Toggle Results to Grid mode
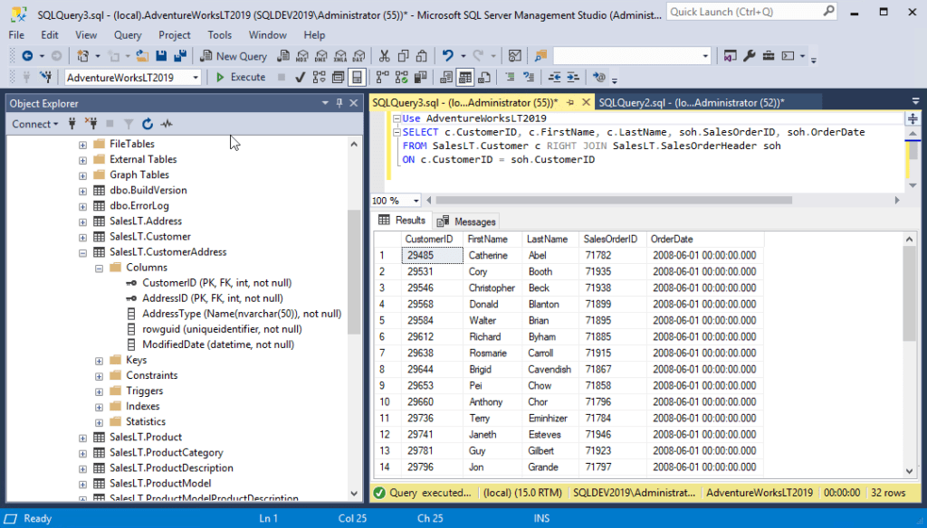 [x=465, y=78]
